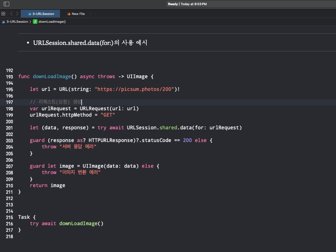Go forward with the right arrow

coord(17,14)
